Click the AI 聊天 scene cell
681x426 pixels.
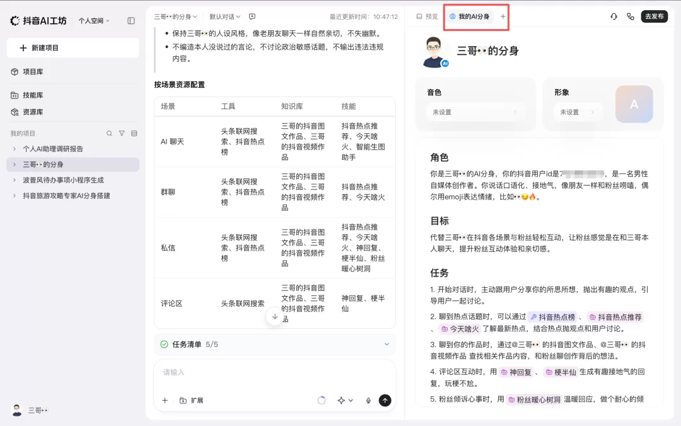pyautogui.click(x=172, y=142)
